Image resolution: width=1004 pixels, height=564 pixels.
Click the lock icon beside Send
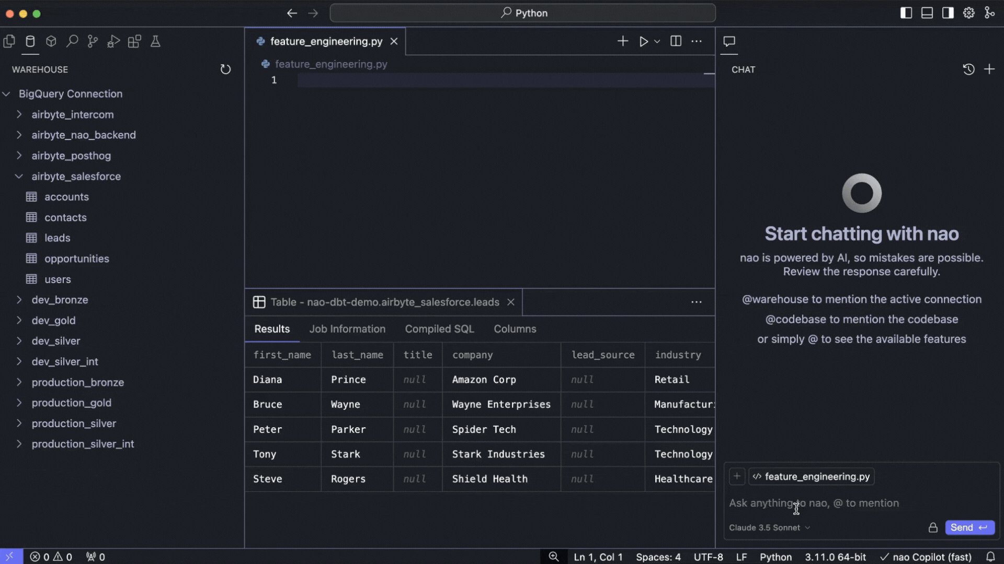[x=933, y=527]
